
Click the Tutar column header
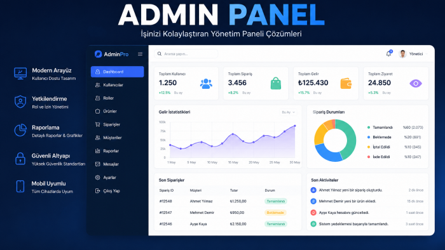coord(234,190)
